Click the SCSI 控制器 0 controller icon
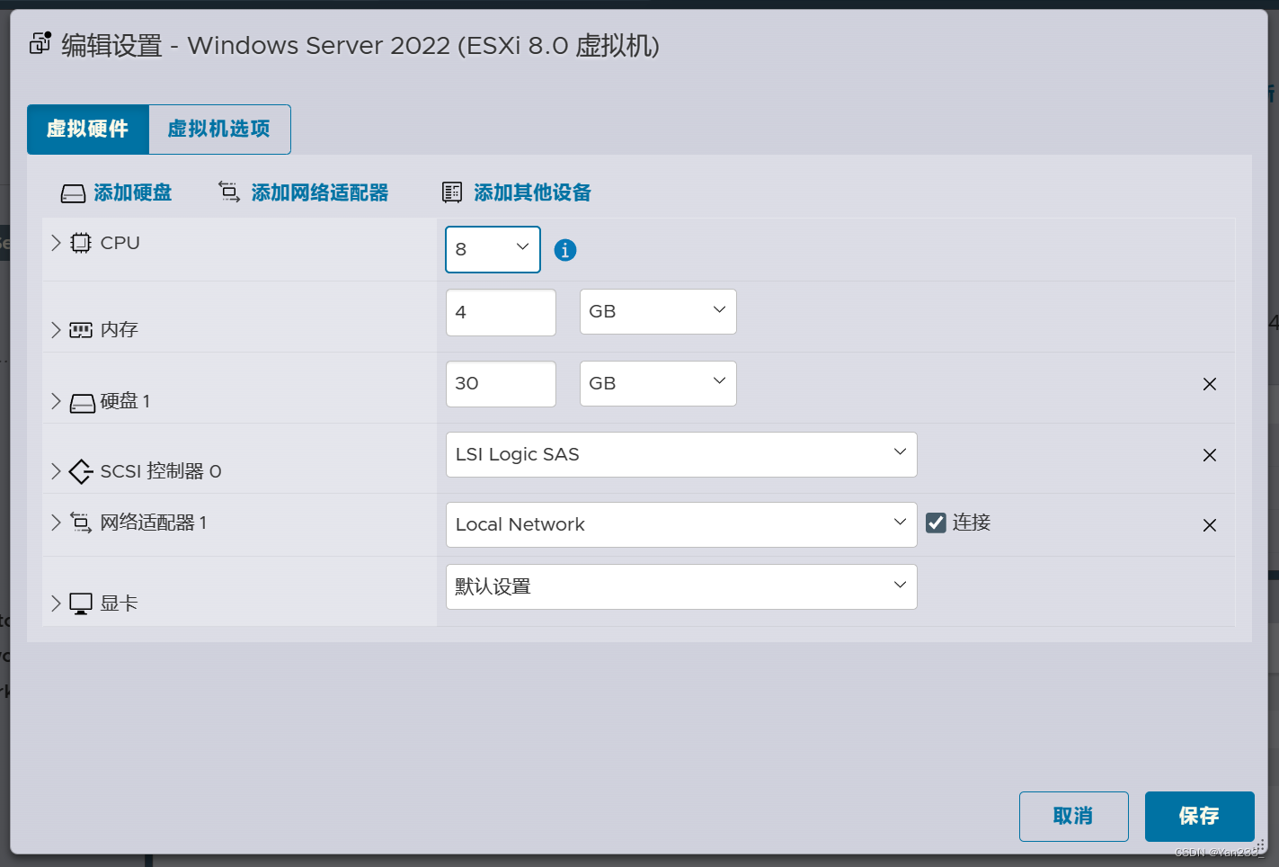The height and width of the screenshot is (867, 1279). [80, 470]
